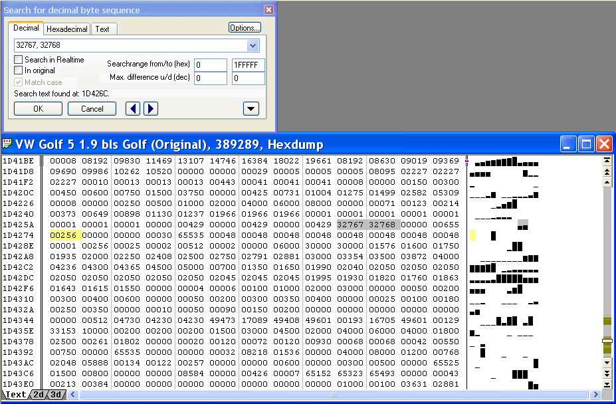Click the Hexdump window title icon
Image resolution: width=616 pixels, height=404 pixels.
coord(7,144)
